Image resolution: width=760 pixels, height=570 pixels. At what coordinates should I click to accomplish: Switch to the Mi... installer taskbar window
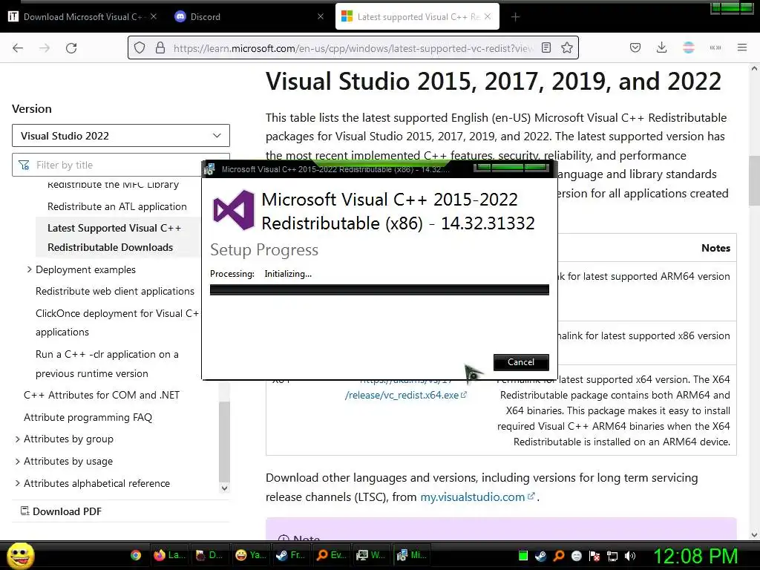412,555
